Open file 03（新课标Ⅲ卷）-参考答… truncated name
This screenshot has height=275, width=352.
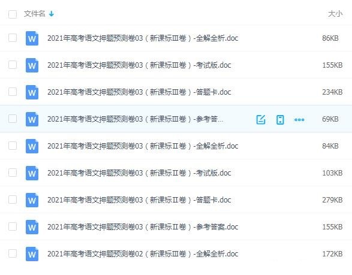[136, 119]
